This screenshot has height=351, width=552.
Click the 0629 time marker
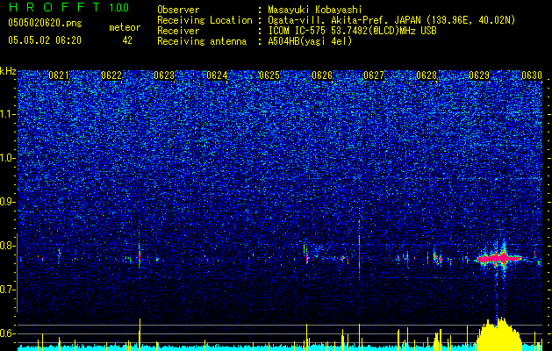click(x=479, y=75)
